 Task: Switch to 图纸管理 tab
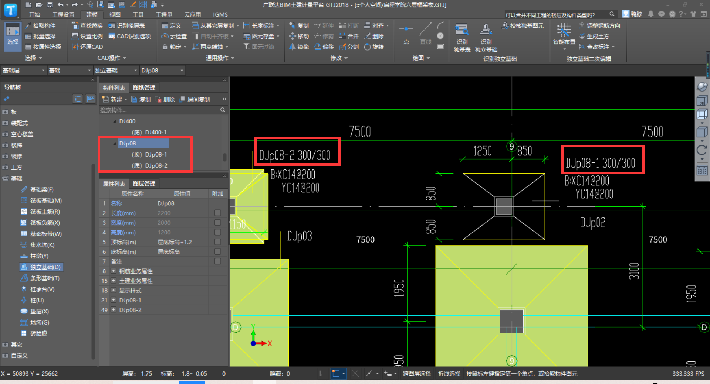[x=144, y=88]
